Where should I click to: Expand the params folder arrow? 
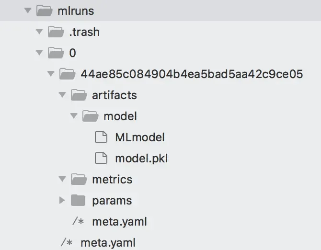coord(62,200)
